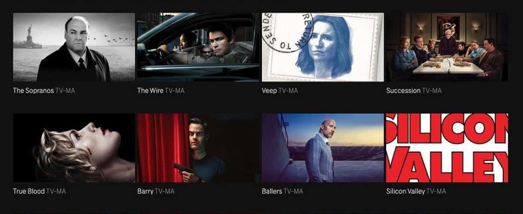The width and height of the screenshot is (523, 214).
Task: Select the True Blood poster
Action: [74, 148]
